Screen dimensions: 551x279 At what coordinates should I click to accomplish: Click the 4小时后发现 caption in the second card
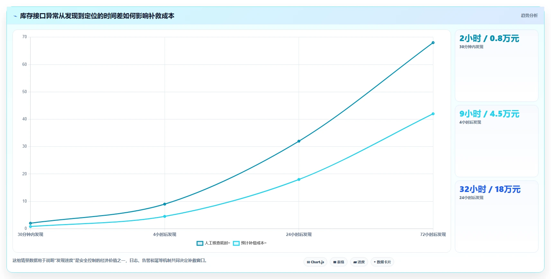(x=470, y=122)
